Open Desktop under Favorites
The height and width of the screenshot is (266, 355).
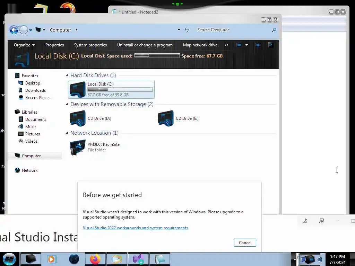tap(33, 83)
